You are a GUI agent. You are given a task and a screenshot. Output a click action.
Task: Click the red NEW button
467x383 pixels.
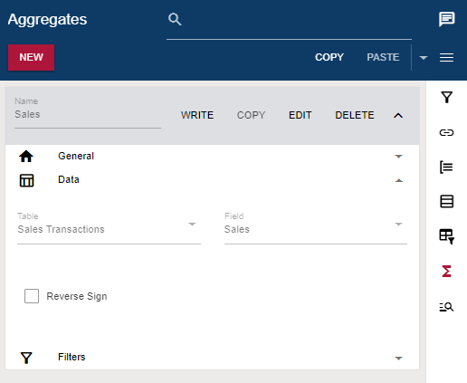[31, 57]
